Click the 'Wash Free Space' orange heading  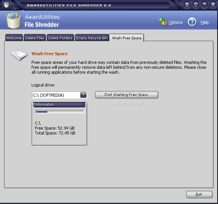coord(49,54)
